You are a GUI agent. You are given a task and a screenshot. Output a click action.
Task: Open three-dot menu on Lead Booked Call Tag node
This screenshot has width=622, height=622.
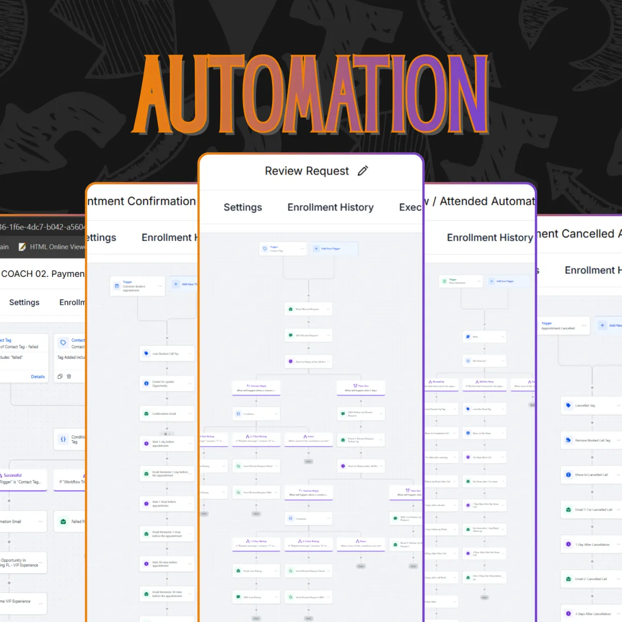coord(190,354)
